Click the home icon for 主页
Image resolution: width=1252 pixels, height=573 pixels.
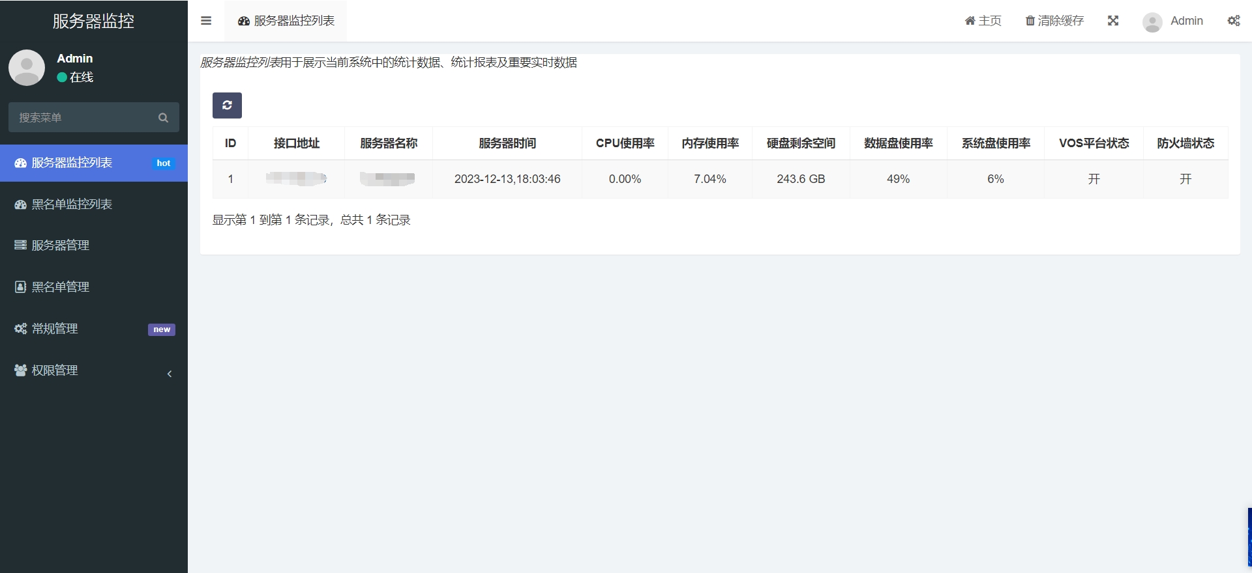[970, 21]
